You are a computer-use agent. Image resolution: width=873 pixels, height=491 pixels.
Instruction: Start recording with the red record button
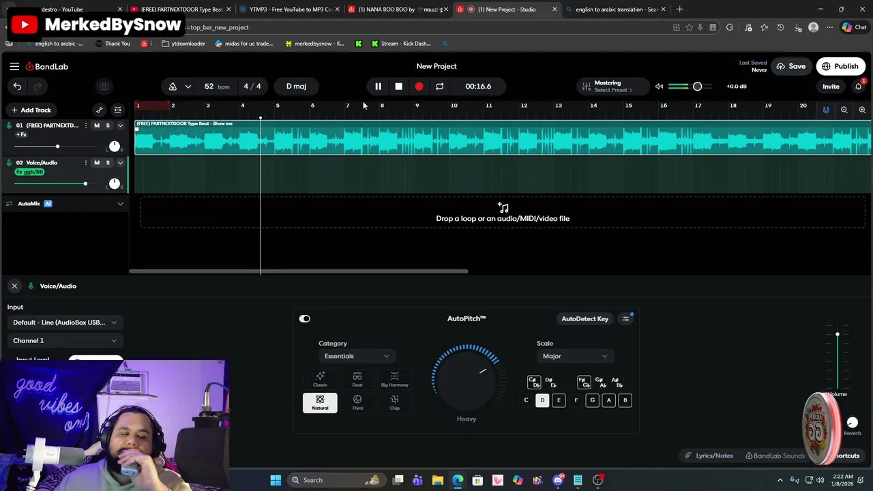pos(419,87)
